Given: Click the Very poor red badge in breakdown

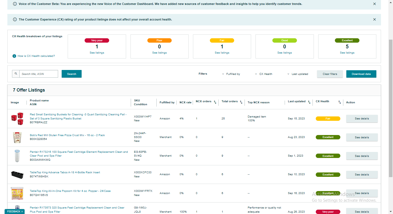Looking at the screenshot, I should (97, 40).
